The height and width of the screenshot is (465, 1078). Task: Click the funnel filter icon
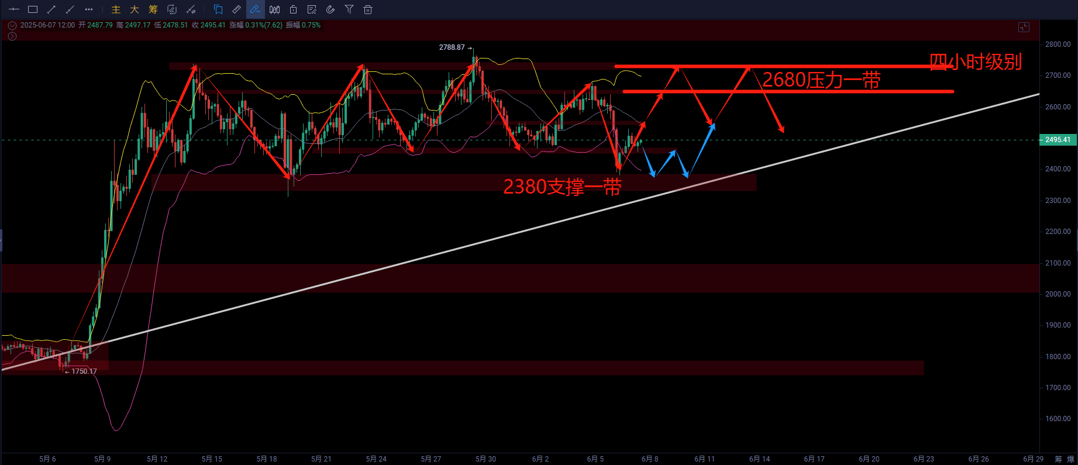349,9
